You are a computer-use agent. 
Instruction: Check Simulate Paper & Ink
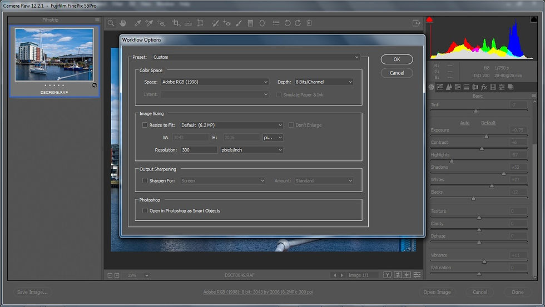pos(279,94)
